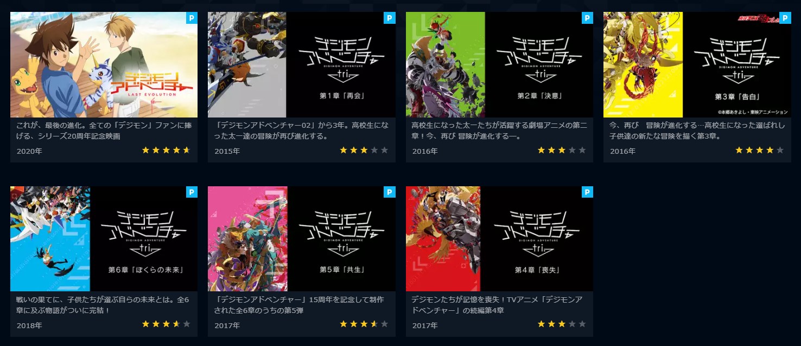Click the P badge on Chapter 4 喪失 card
Screen dimensions: 801x346
click(587, 192)
